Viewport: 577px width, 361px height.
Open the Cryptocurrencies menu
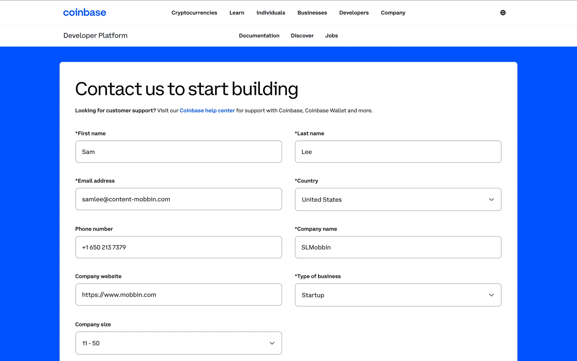click(194, 13)
